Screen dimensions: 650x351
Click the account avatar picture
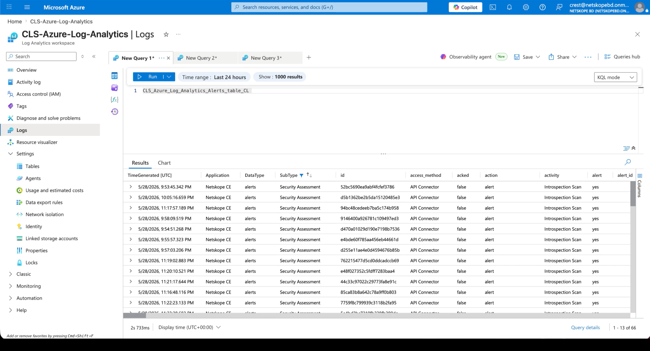tap(640, 7)
